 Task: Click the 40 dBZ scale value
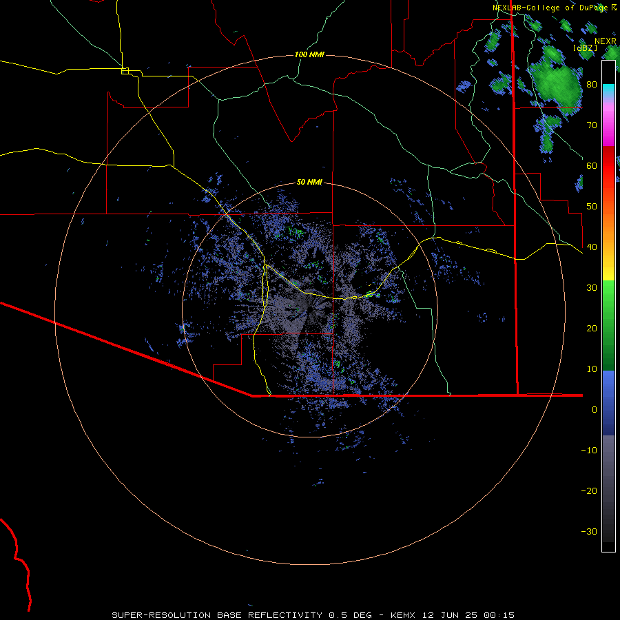(592, 247)
